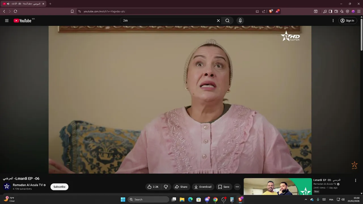Download the video
This screenshot has height=204, width=363.
203,187
